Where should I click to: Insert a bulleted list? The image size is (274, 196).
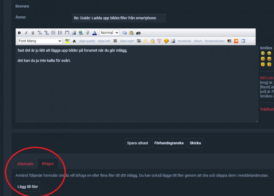point(53,33)
